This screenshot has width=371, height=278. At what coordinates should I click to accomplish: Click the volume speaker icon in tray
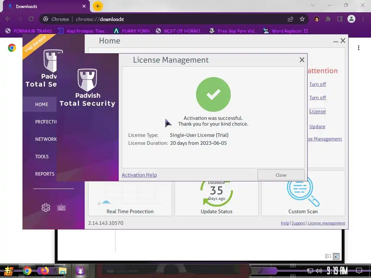click(x=319, y=271)
